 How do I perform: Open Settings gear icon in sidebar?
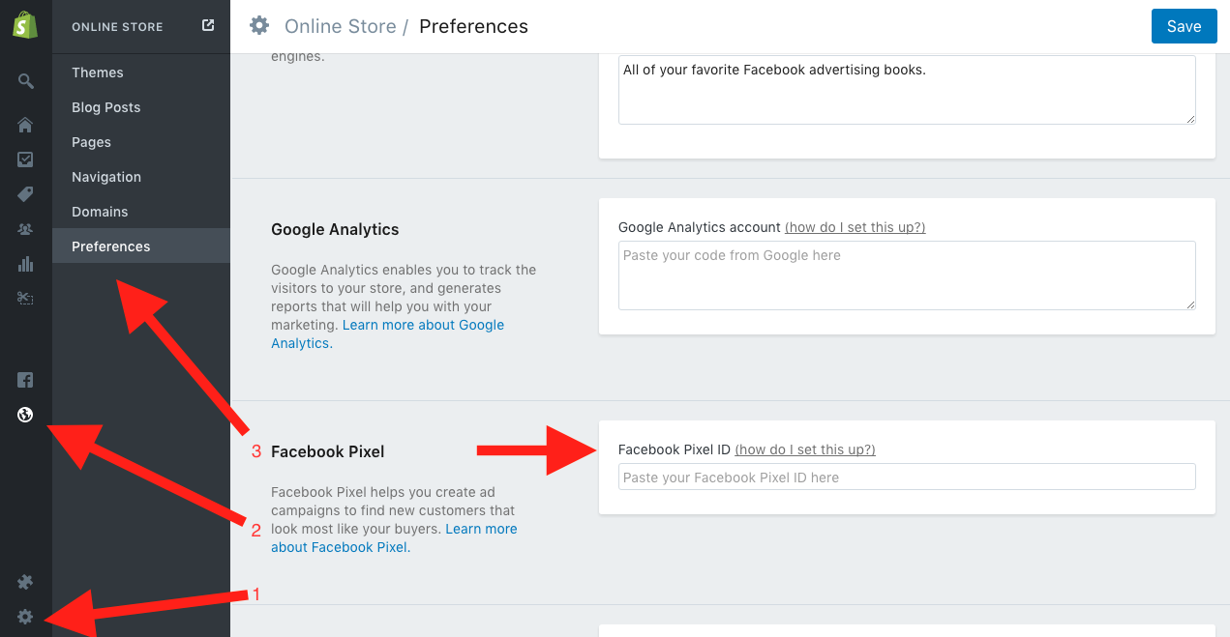pos(26,617)
